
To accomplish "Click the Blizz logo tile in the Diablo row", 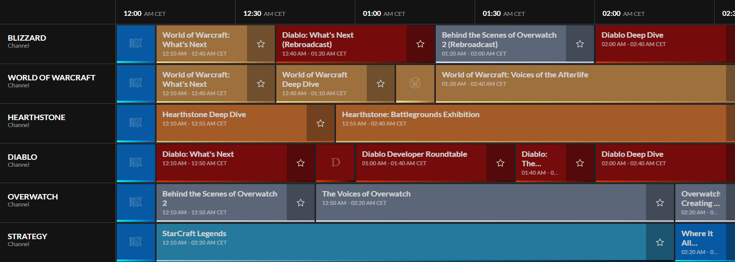I will [136, 163].
